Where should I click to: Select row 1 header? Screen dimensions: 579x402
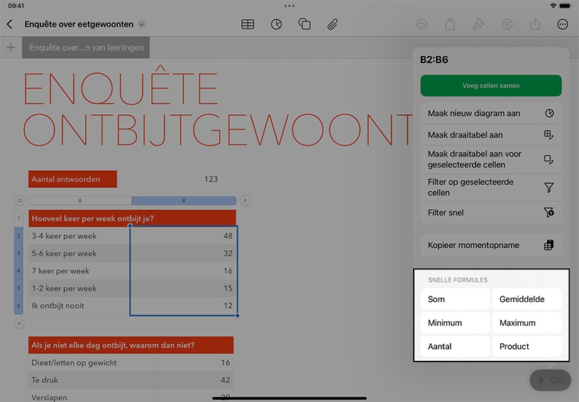tap(18, 218)
